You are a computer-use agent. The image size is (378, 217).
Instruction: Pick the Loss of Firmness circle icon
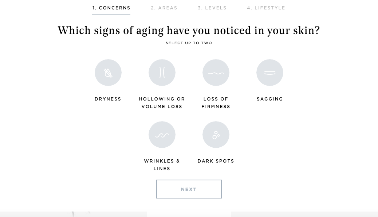pyautogui.click(x=216, y=73)
